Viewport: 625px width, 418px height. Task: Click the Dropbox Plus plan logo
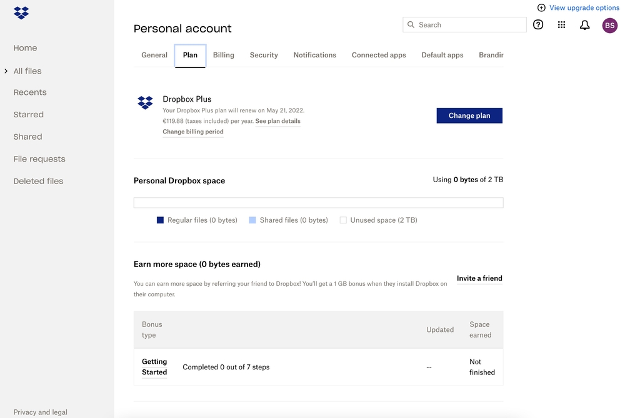pos(145,103)
